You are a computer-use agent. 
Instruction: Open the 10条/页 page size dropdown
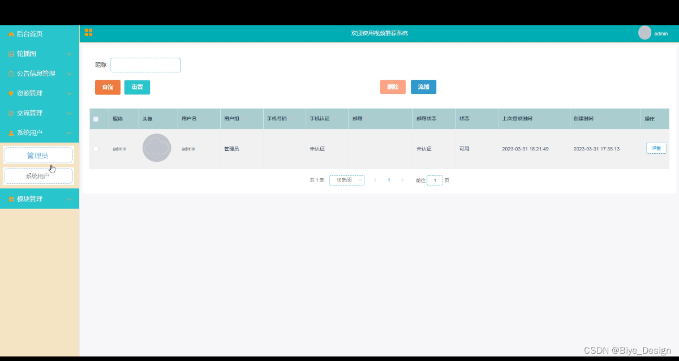347,180
